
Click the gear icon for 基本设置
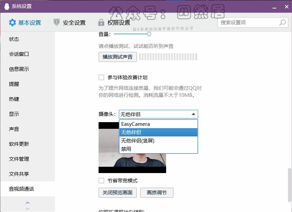click(x=12, y=23)
